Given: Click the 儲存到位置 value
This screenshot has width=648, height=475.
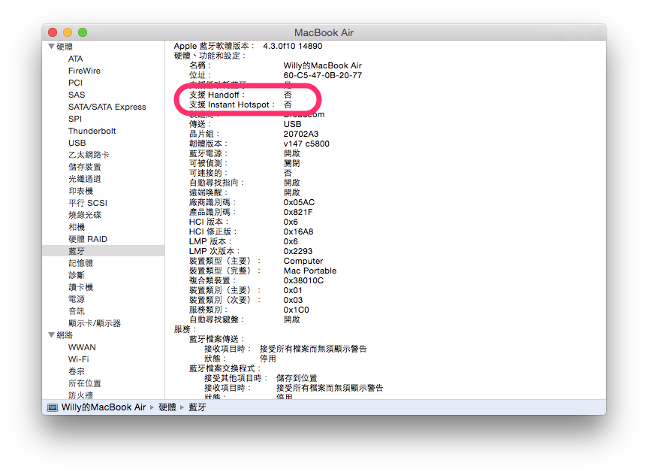Looking at the screenshot, I should click(x=297, y=378).
